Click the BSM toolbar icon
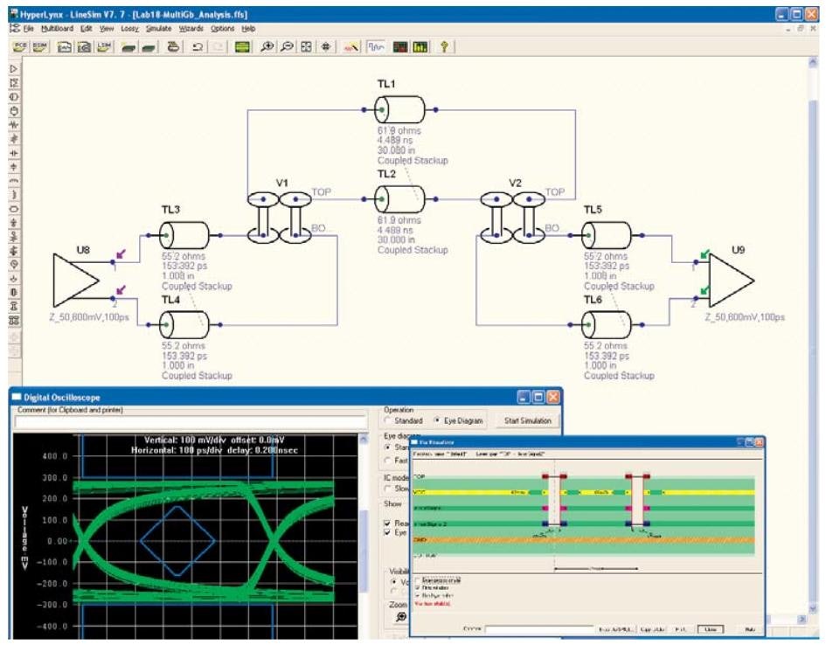826x645 pixels. [40, 47]
